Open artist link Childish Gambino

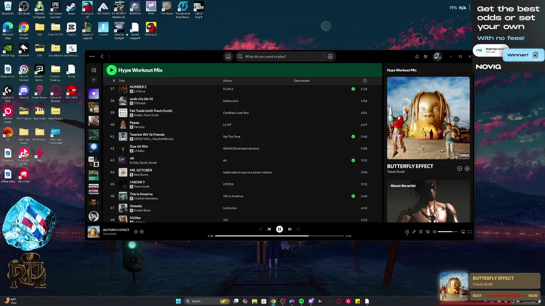click(x=146, y=198)
